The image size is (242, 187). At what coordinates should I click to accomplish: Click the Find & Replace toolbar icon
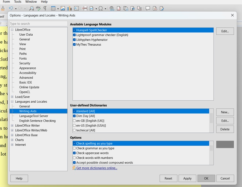click(x=31, y=8)
